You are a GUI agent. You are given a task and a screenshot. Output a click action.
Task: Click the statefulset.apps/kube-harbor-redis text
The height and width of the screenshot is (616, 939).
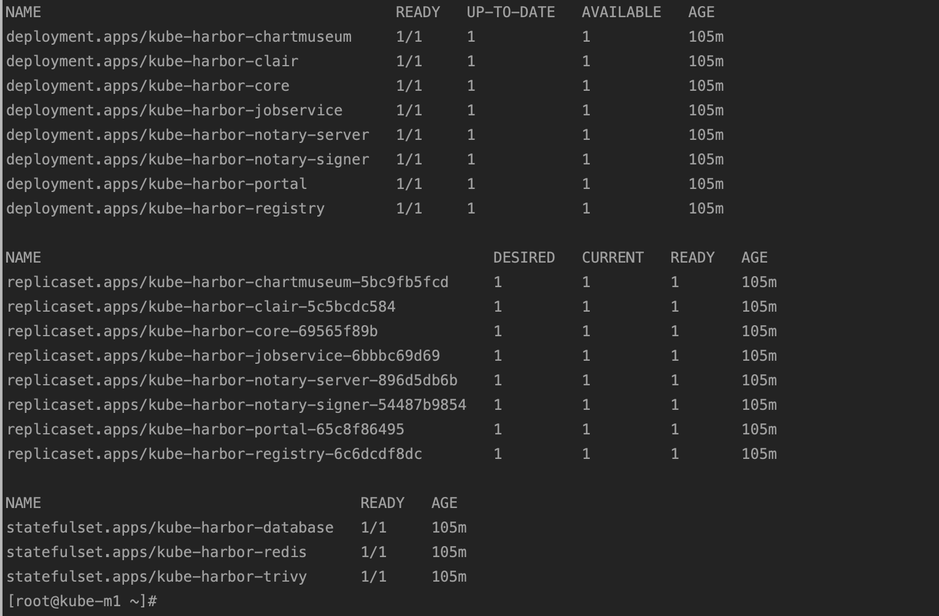click(x=156, y=552)
